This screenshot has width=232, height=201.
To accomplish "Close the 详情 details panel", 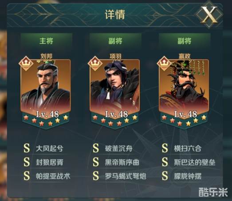I will click(209, 15).
